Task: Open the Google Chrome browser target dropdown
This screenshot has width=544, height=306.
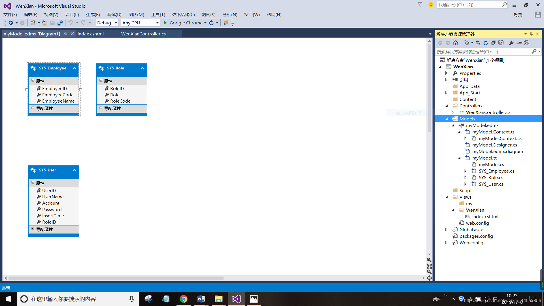Action: (x=205, y=23)
